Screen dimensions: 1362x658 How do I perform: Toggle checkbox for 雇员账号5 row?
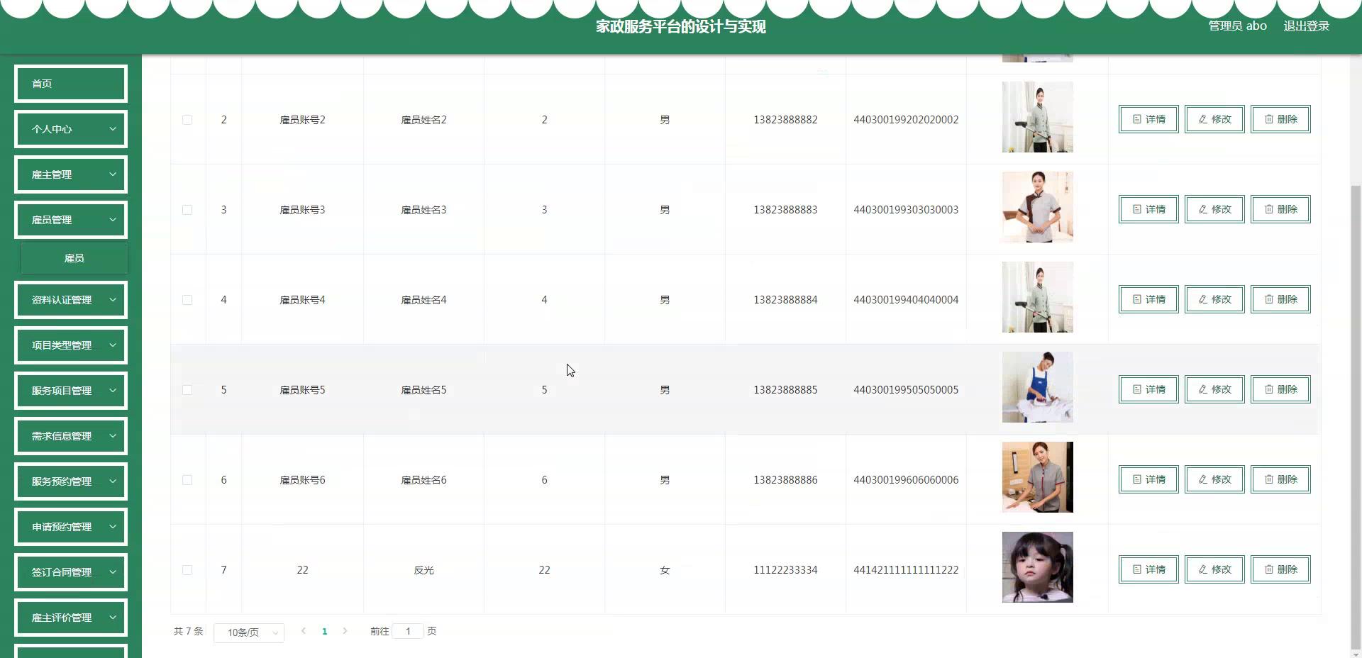point(187,390)
